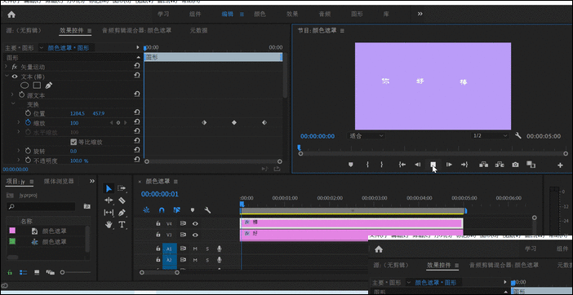The height and width of the screenshot is (295, 573).
Task: Switch Project panel to icon view
Action: point(37,272)
